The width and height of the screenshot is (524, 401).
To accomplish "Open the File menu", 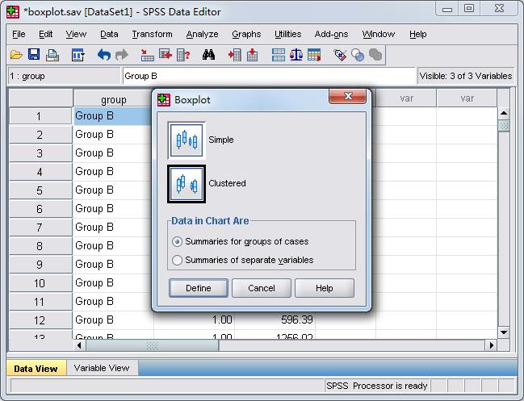I will tap(19, 34).
